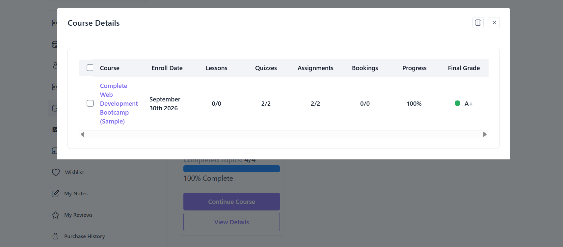Click the Course column header
This screenshot has height=247, width=563.
tap(110, 68)
